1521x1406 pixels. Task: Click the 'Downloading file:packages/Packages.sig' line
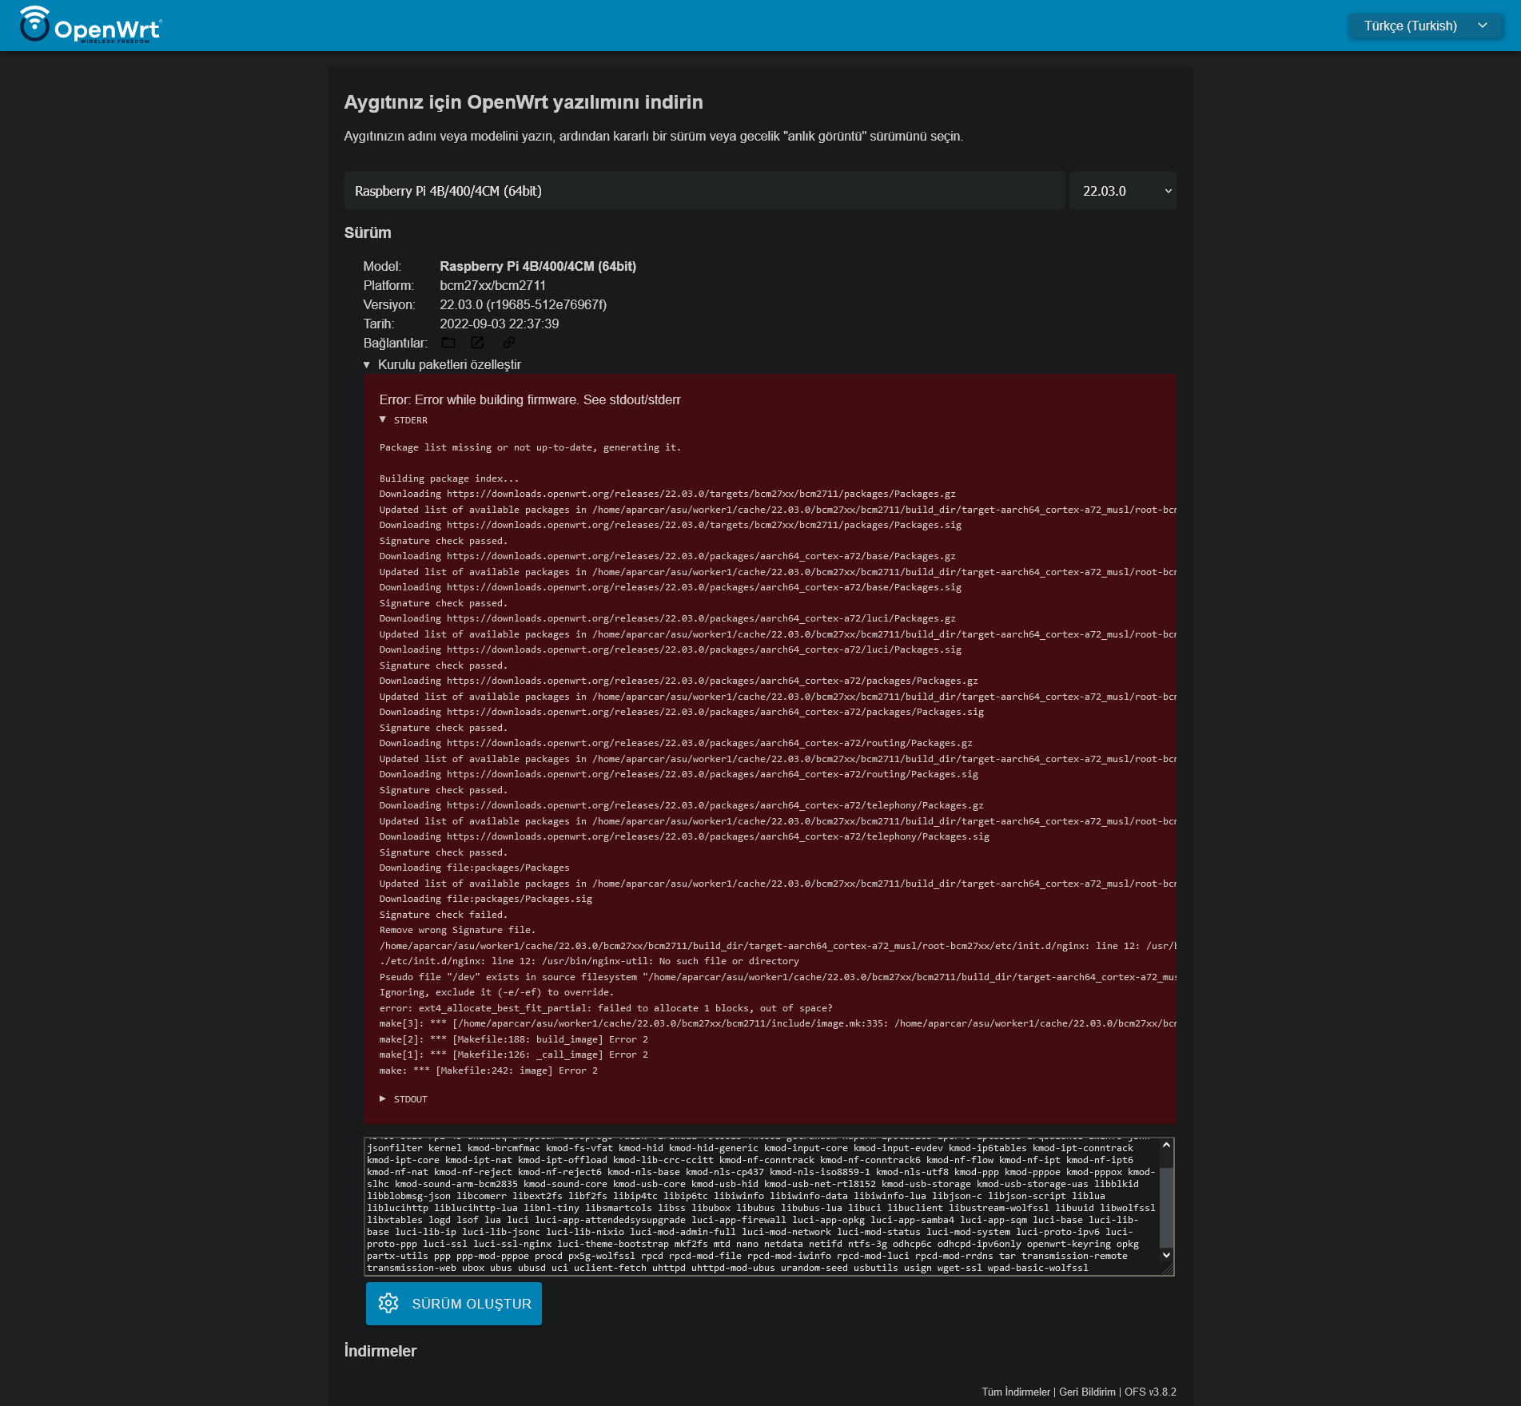[x=486, y=899]
